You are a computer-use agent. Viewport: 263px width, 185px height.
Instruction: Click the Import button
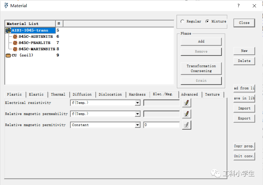coord(244,108)
